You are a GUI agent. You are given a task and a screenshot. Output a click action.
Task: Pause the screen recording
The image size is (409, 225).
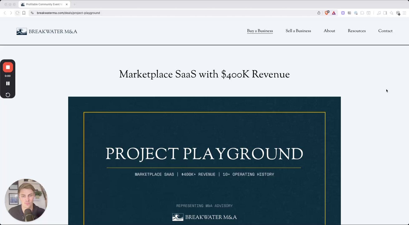(x=8, y=83)
